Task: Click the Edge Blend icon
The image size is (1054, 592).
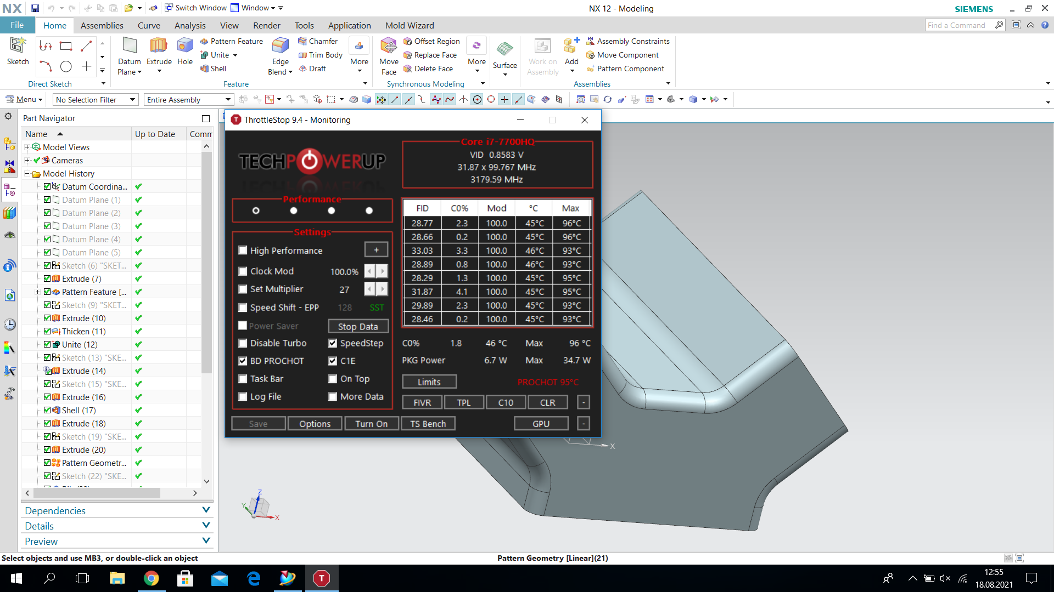Action: (x=280, y=46)
